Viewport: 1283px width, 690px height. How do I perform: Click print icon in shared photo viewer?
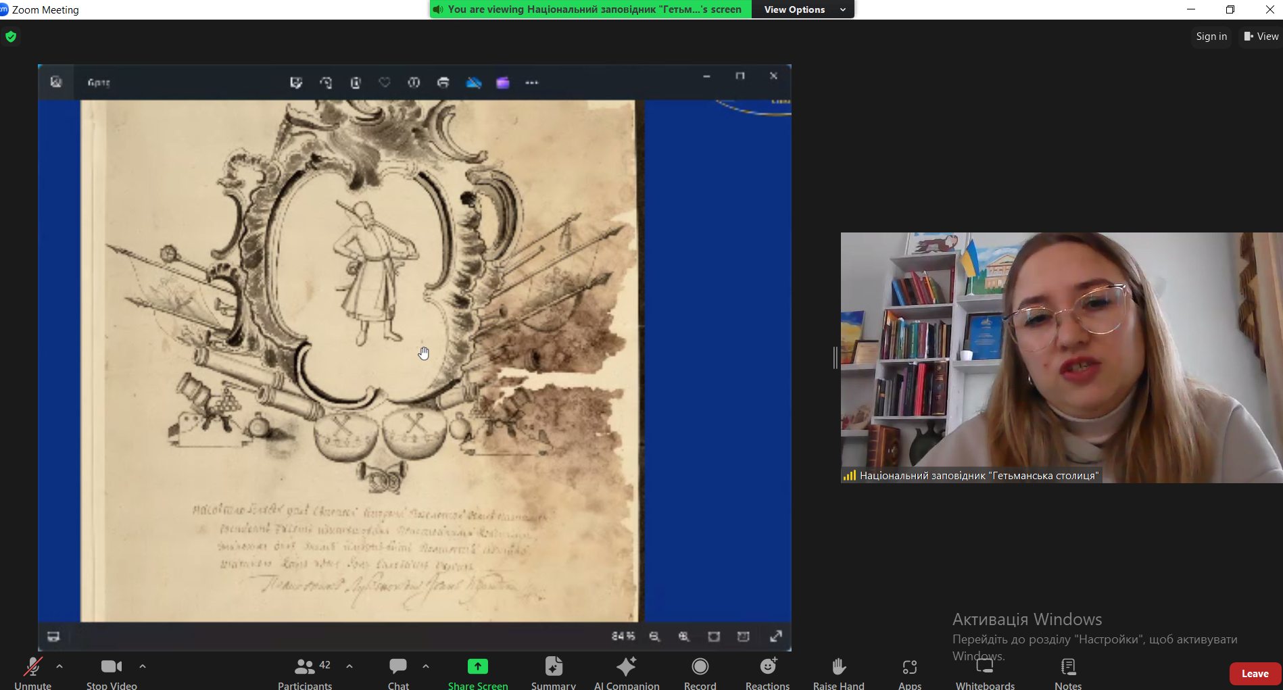(x=443, y=82)
